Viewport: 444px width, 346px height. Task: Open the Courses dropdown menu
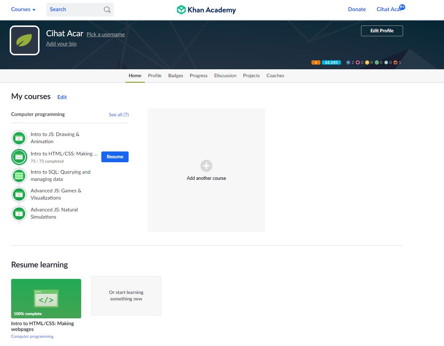[23, 9]
